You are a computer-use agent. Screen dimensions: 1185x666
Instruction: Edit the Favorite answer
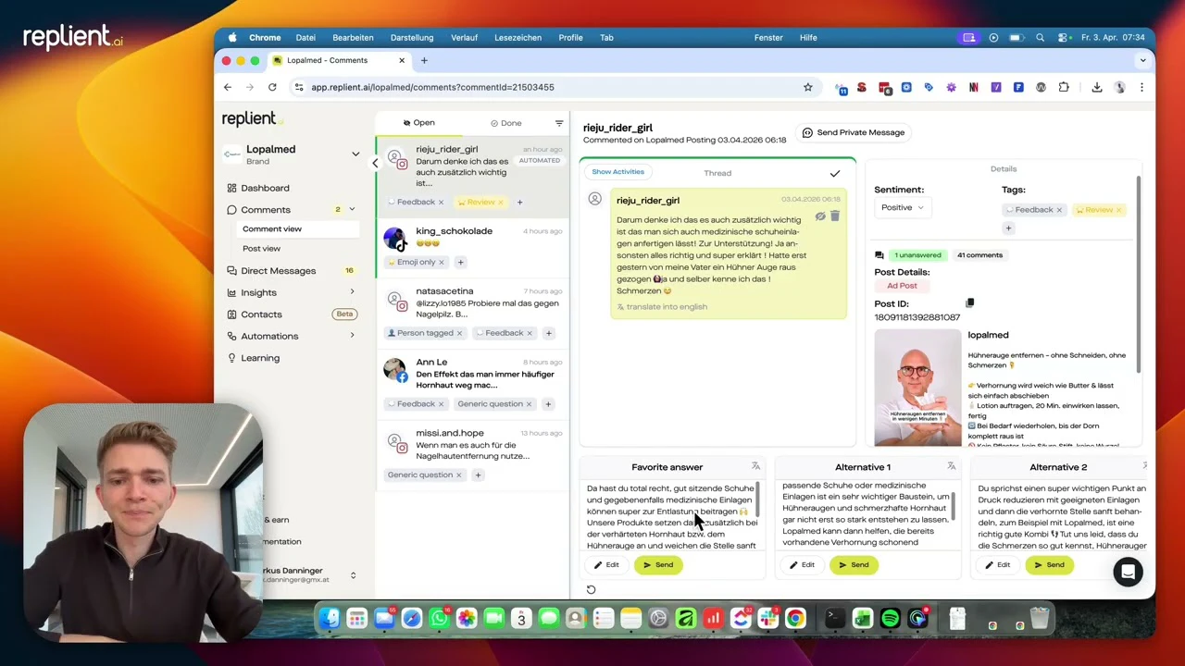pyautogui.click(x=605, y=564)
